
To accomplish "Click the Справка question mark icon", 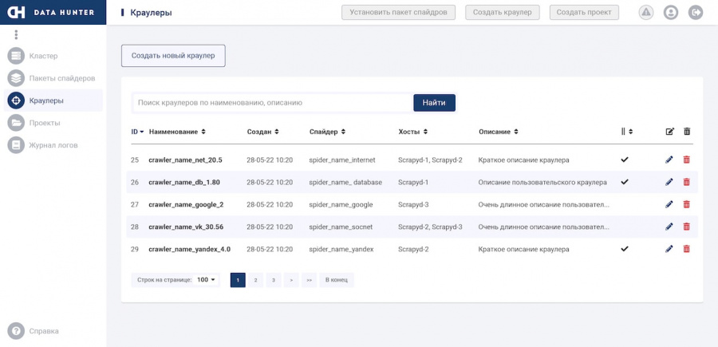I will pos(16,331).
